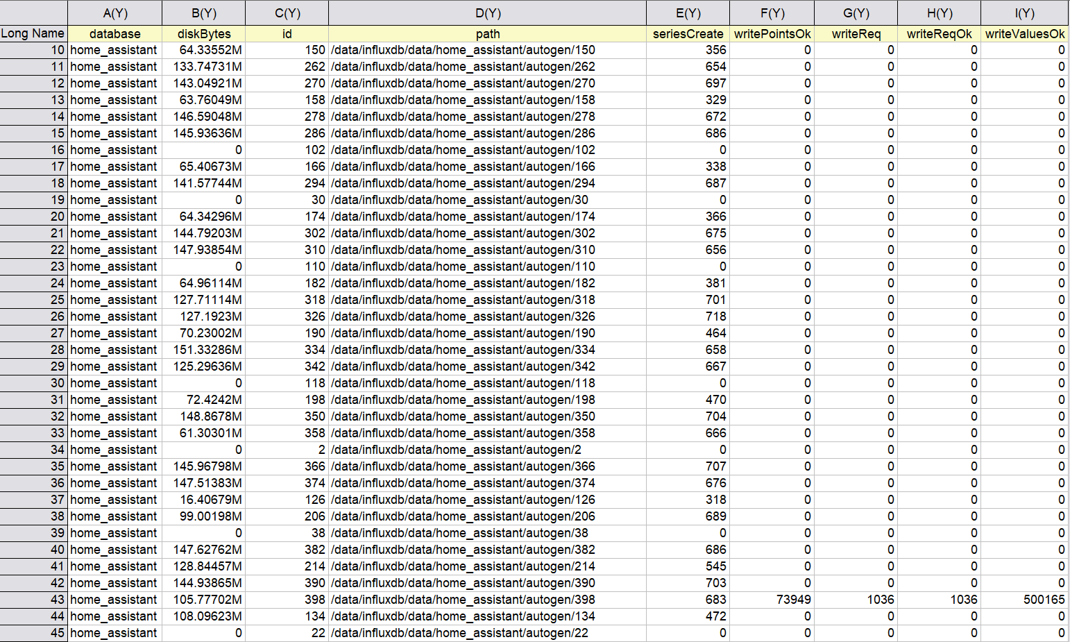Select column header D(Y)
The image size is (1070, 642).
click(x=487, y=13)
